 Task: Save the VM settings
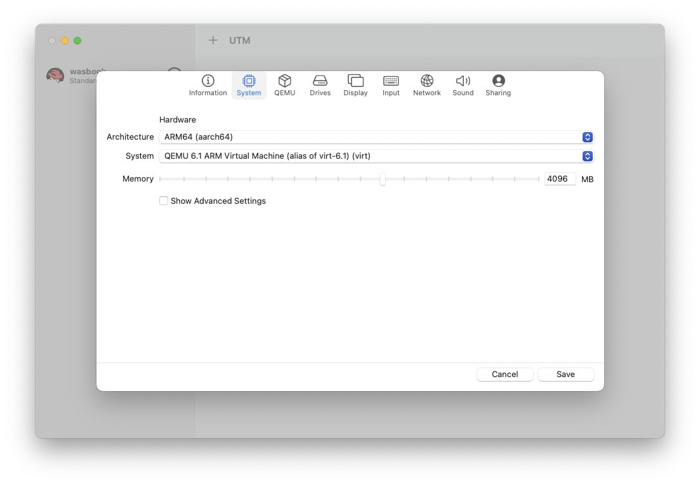coord(565,375)
